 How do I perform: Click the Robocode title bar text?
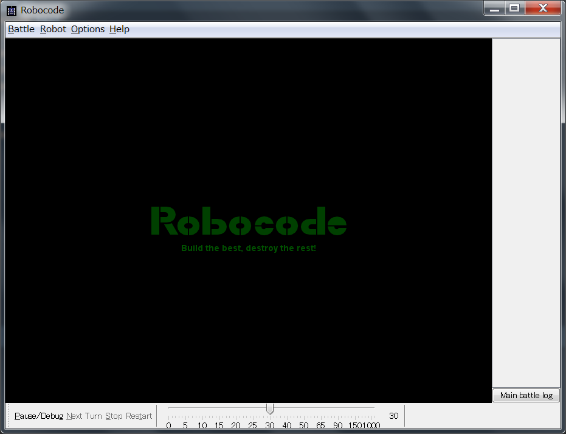pyautogui.click(x=42, y=10)
